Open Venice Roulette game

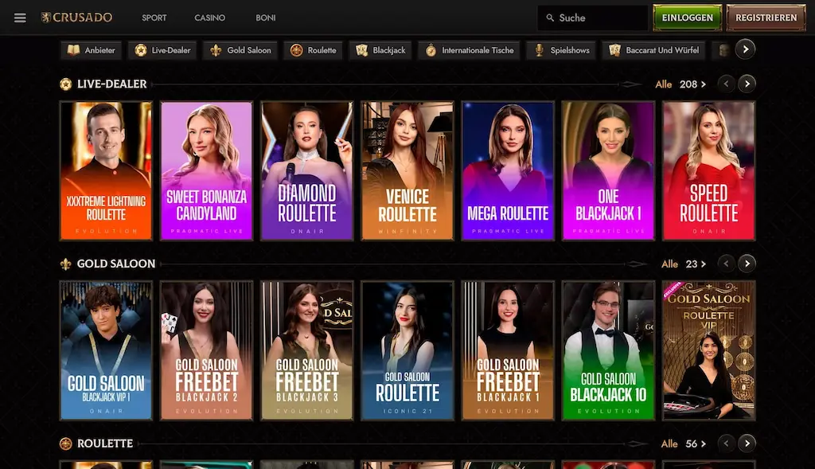click(407, 170)
